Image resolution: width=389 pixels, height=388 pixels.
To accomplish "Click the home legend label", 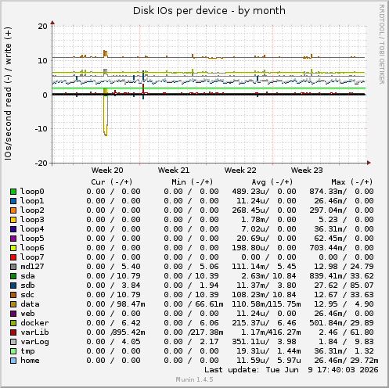I will [x=30, y=361].
